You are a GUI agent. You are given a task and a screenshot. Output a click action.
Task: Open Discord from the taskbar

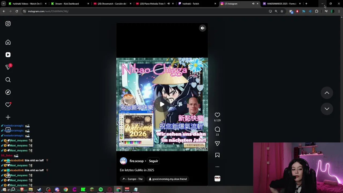click(57, 190)
